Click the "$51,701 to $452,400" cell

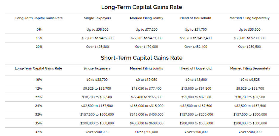(x=195, y=38)
